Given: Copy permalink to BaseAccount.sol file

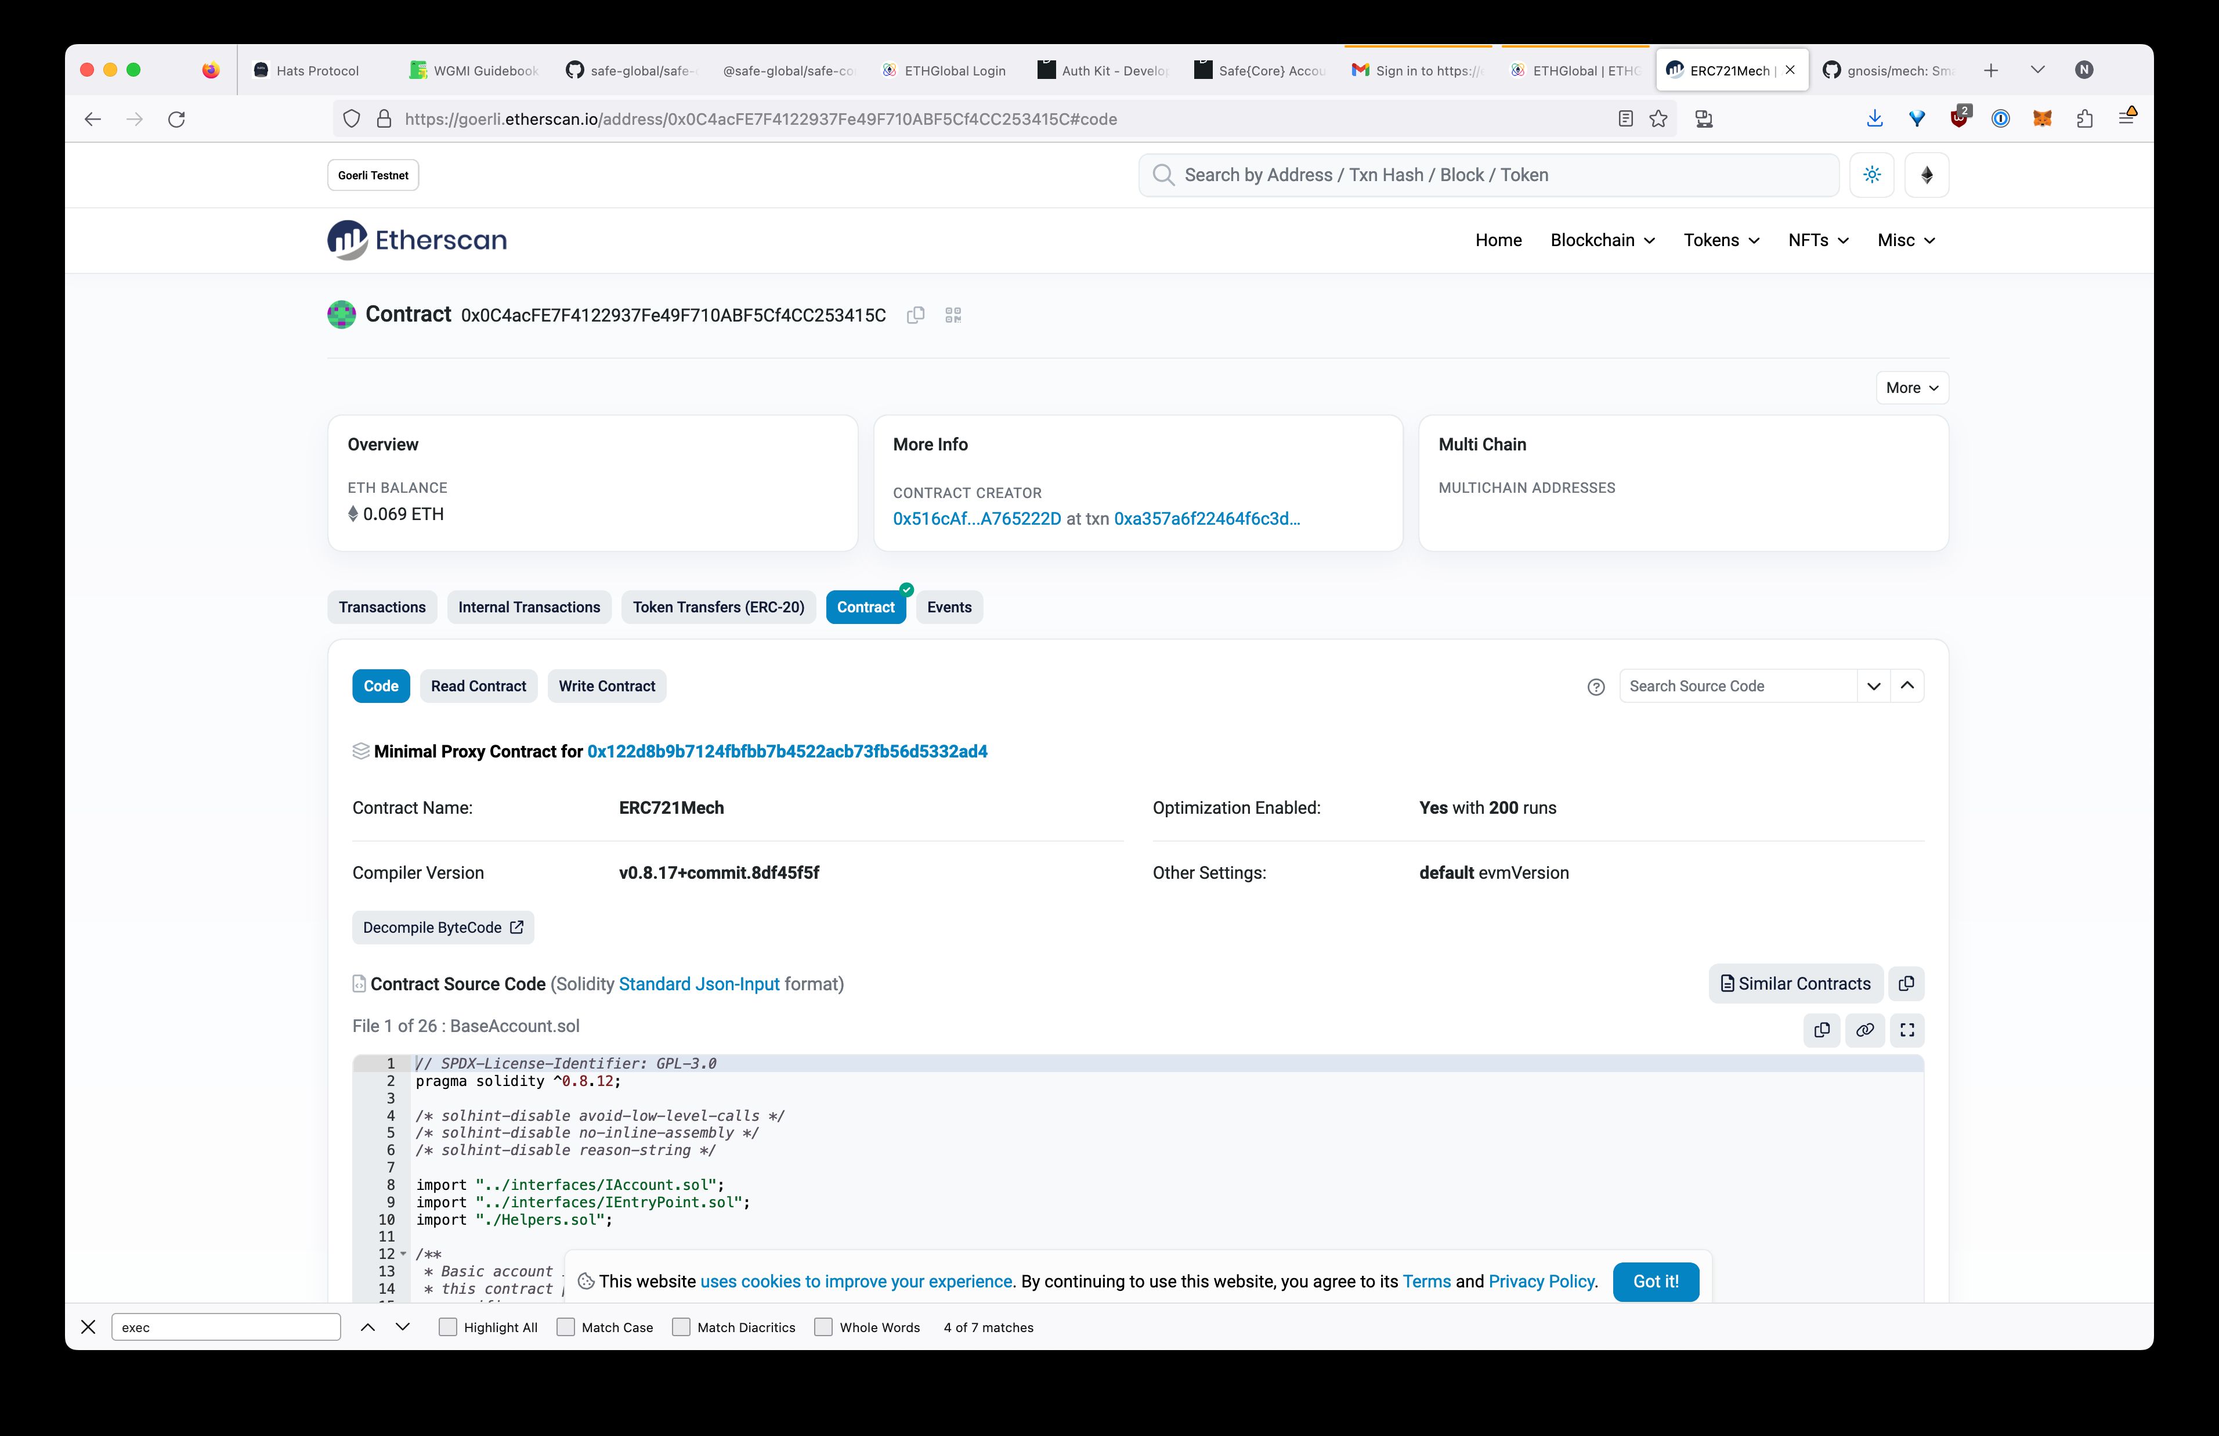Looking at the screenshot, I should [x=1865, y=1030].
